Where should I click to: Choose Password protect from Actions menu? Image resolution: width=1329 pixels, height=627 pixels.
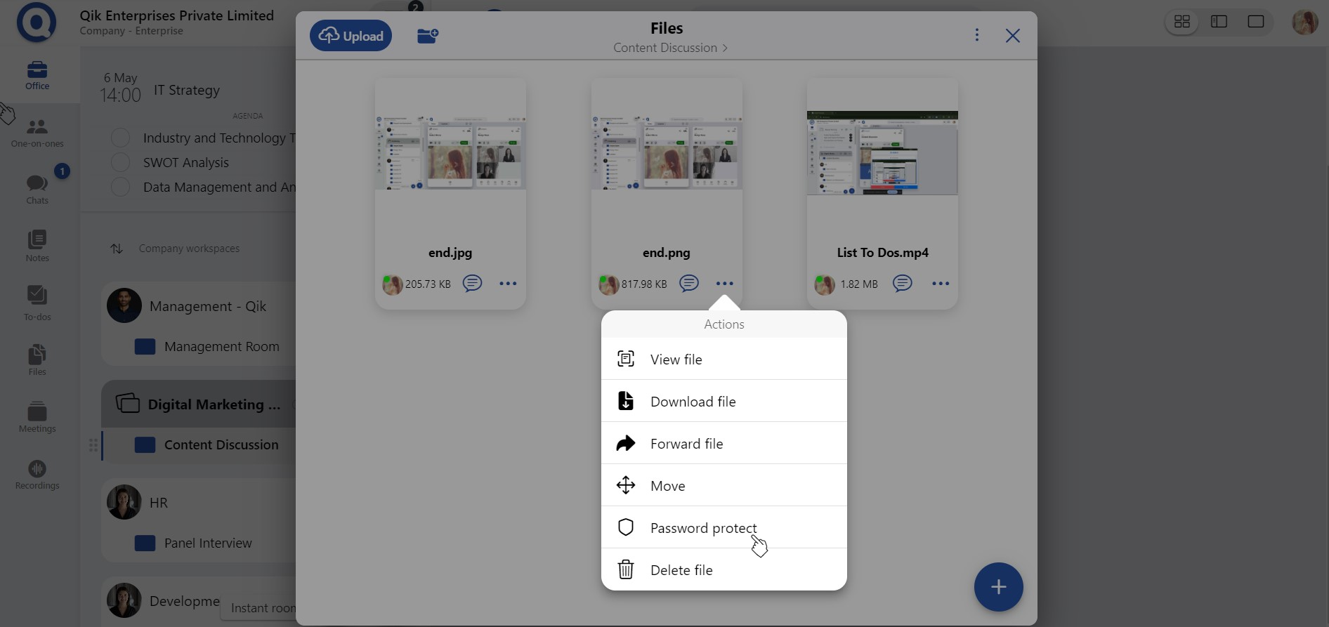coord(724,527)
